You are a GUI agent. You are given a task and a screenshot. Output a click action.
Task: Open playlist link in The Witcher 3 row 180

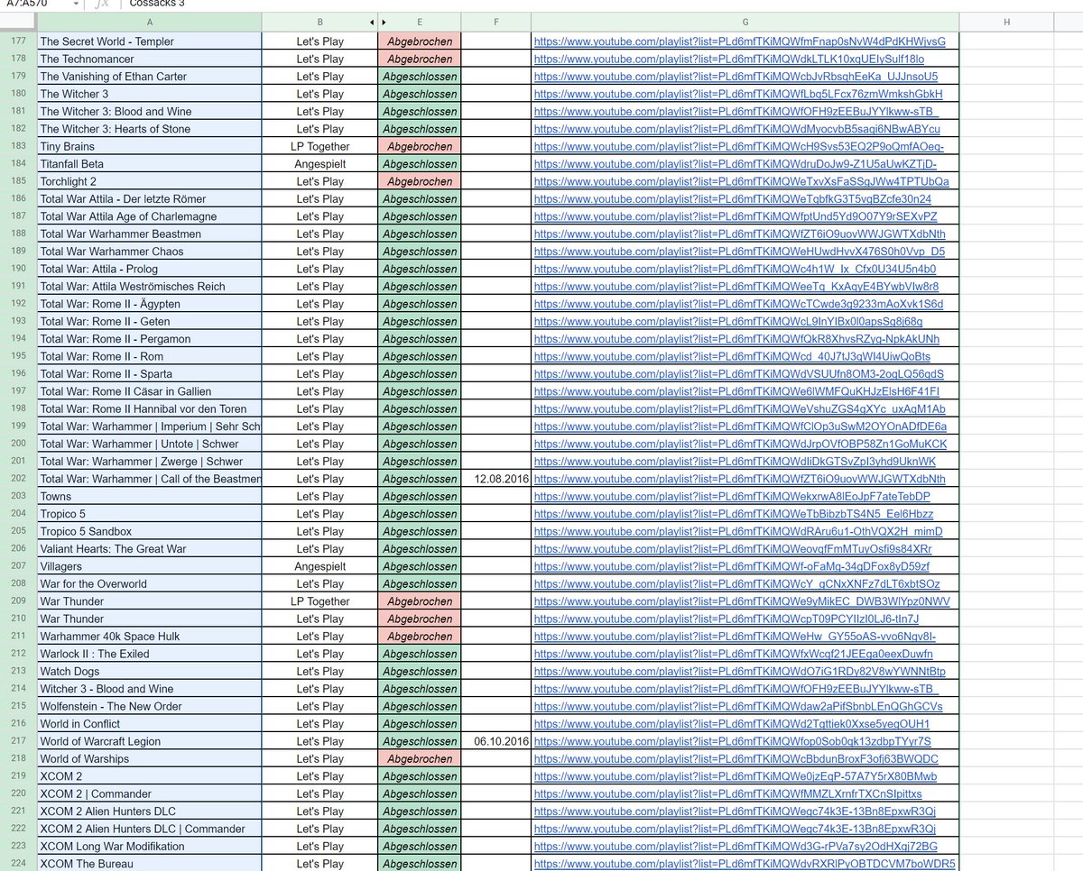pos(737,94)
